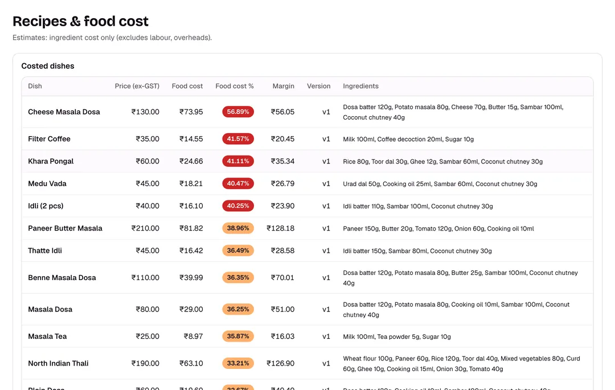Click the 56.89% food cost badge

point(238,112)
